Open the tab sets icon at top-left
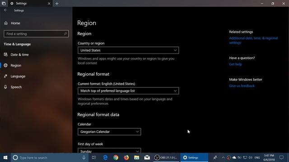289x162 pixels. [x=4, y=4]
